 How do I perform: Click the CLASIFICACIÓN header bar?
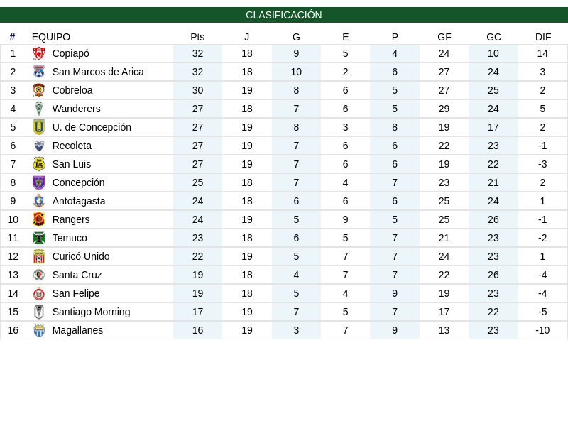(x=284, y=15)
